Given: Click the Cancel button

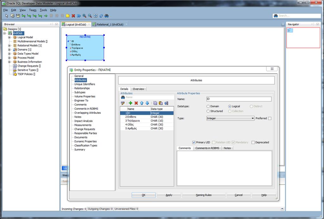Looking at the screenshot, I should click(239, 195).
